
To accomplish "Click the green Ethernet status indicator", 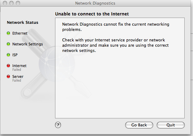I will click(x=8, y=33).
